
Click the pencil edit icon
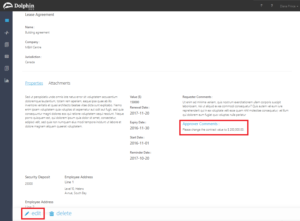(x=27, y=213)
